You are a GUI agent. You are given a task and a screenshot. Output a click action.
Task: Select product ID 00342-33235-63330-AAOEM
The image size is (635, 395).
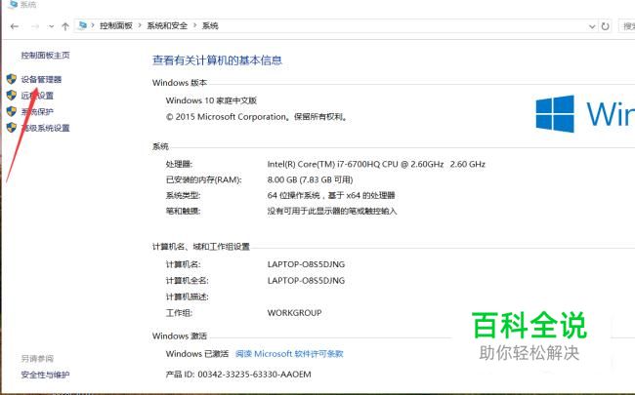click(254, 375)
